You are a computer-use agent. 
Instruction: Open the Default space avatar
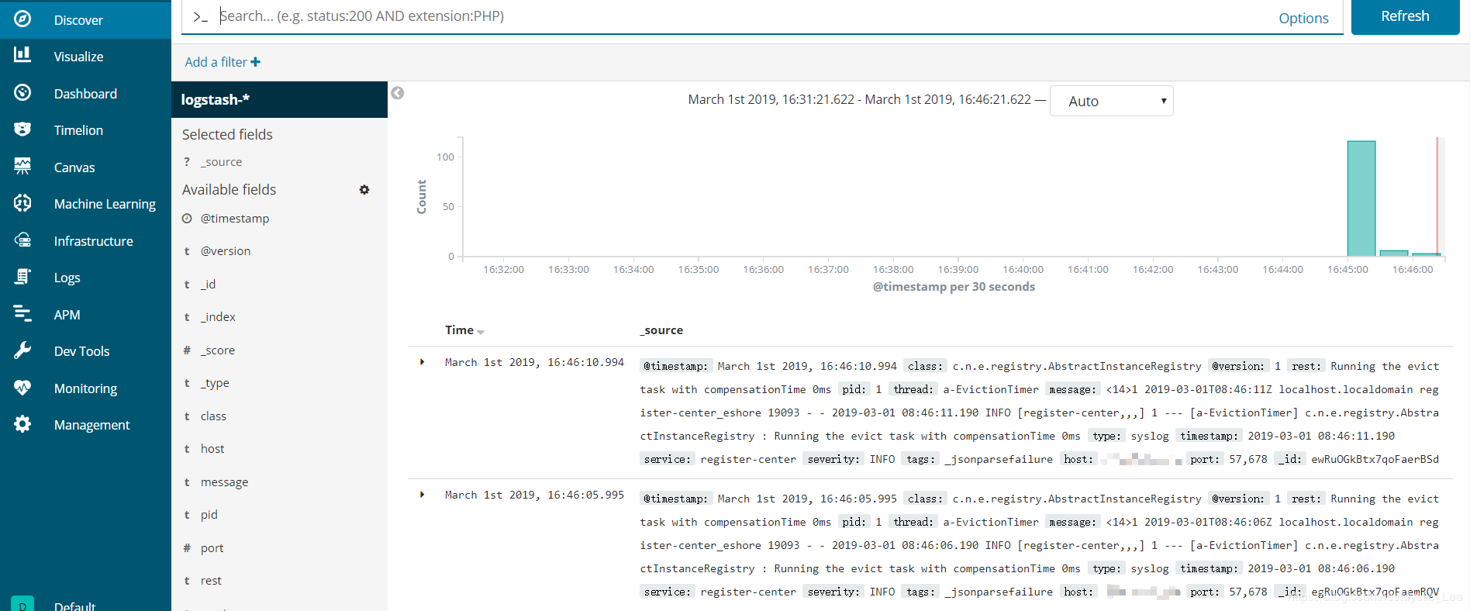coord(22,604)
